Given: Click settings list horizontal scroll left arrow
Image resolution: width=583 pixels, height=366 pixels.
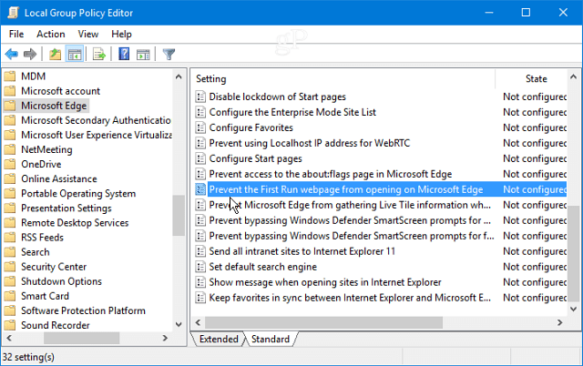Looking at the screenshot, I should pyautogui.click(x=198, y=322).
